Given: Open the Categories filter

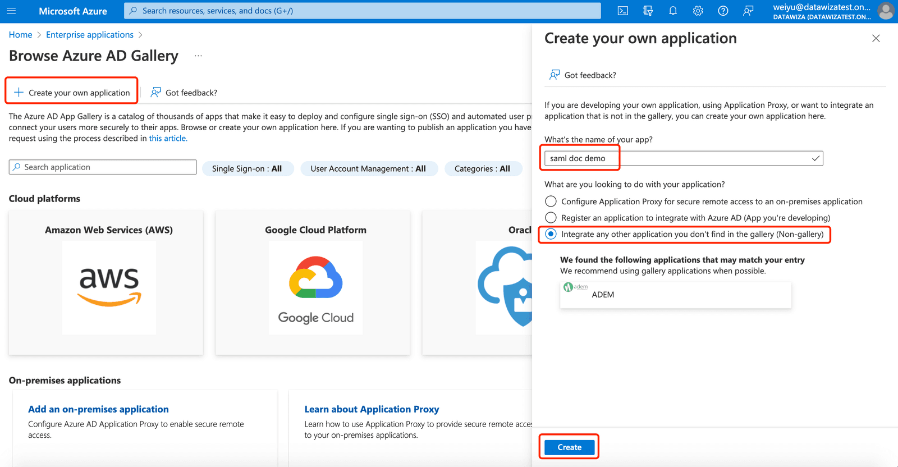Looking at the screenshot, I should 482,168.
